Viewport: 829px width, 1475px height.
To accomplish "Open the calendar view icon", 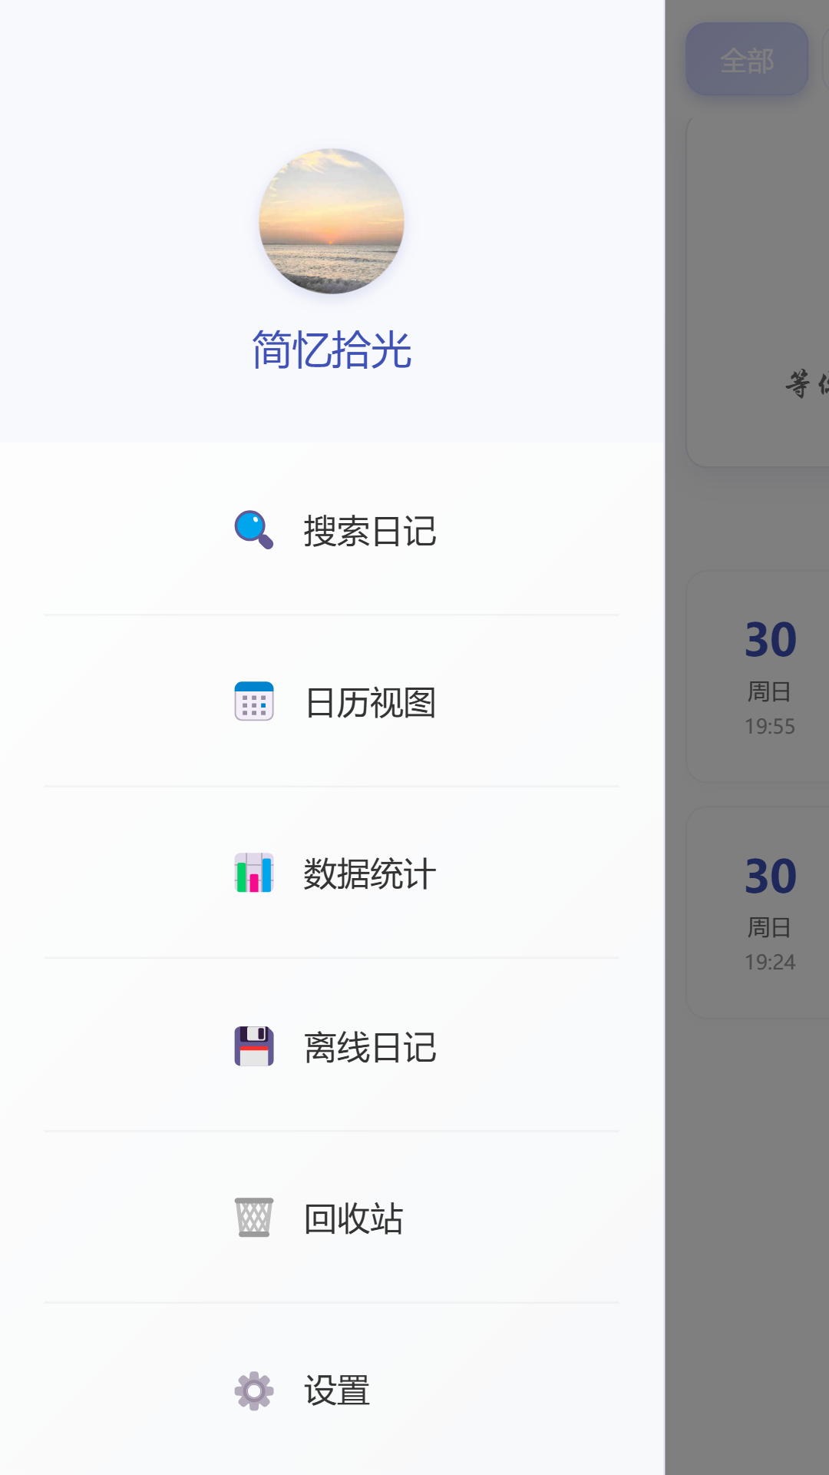I will [253, 701].
